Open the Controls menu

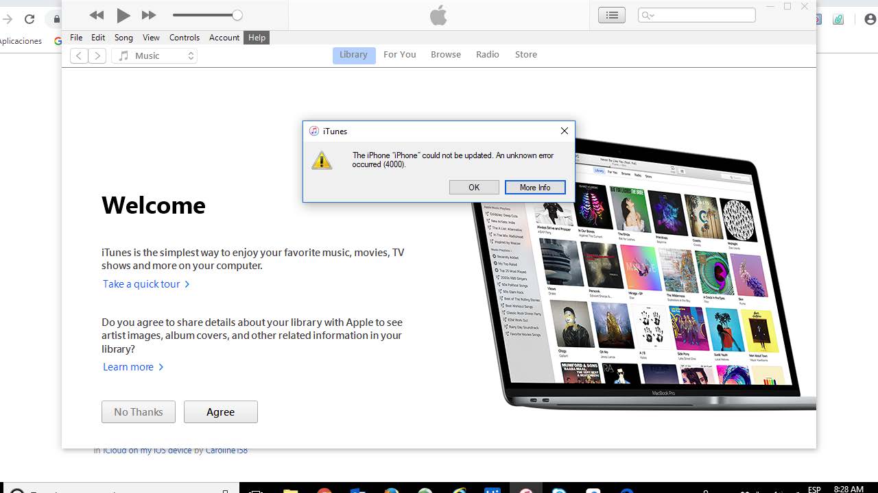point(185,38)
